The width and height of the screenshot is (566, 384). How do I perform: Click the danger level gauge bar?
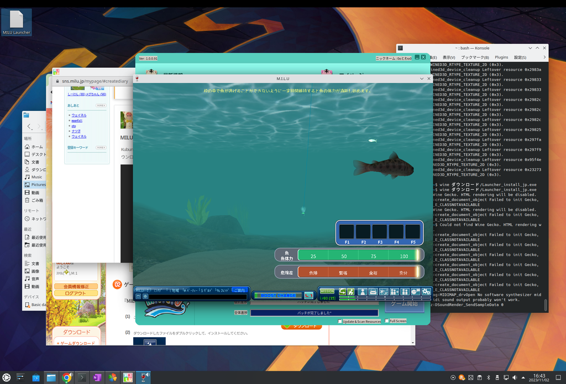coord(358,273)
